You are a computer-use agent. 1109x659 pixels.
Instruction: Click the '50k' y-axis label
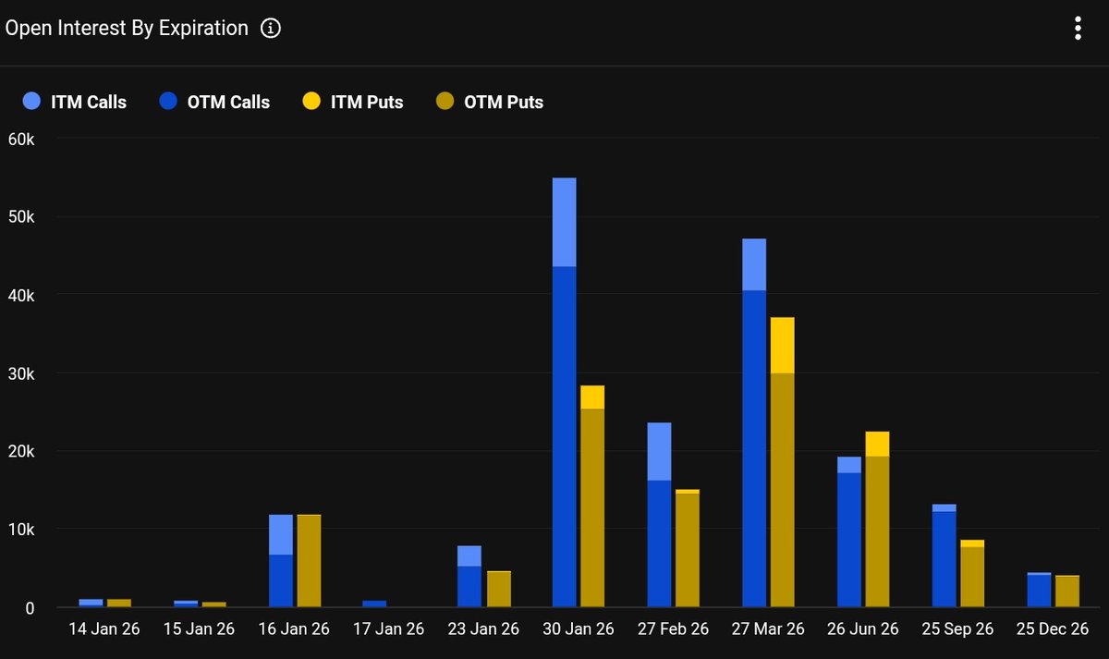pos(21,217)
